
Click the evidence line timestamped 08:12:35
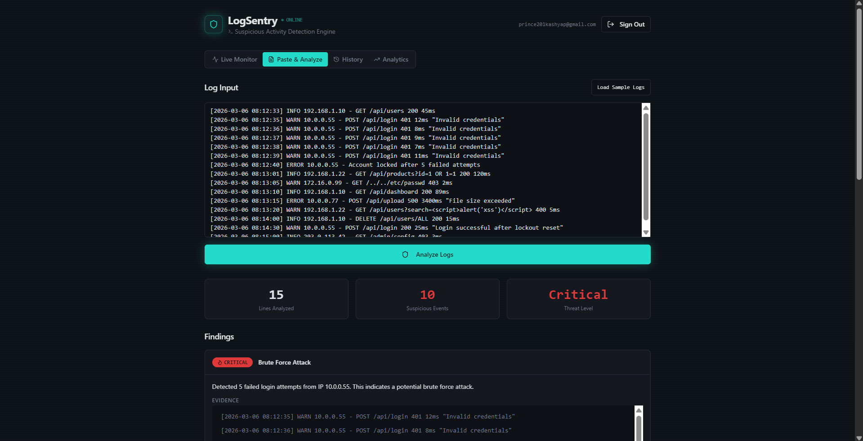pyautogui.click(x=368, y=416)
